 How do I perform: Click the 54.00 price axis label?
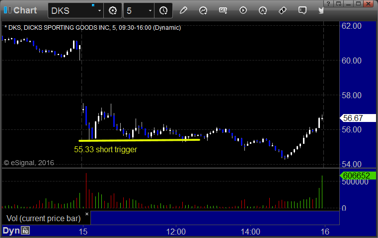pos(352,164)
